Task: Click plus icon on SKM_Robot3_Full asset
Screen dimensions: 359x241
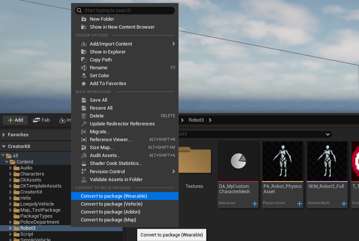Action: point(344,204)
